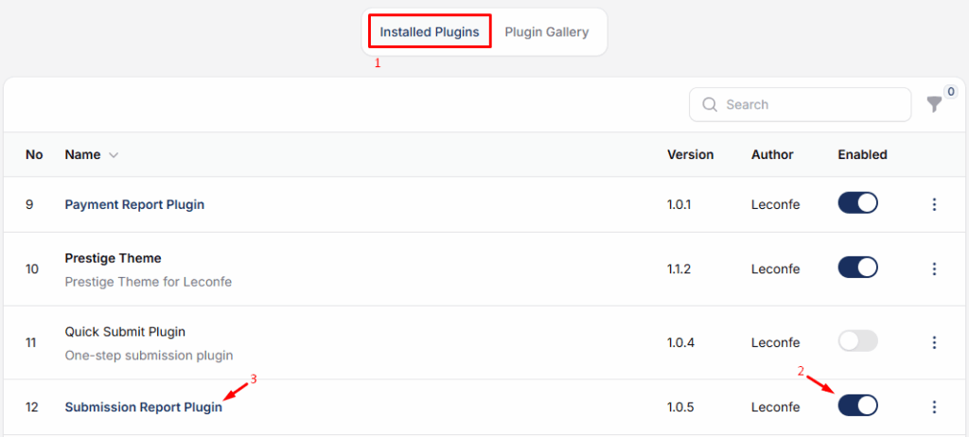
Task: Click into the Search input field
Action: tap(809, 105)
